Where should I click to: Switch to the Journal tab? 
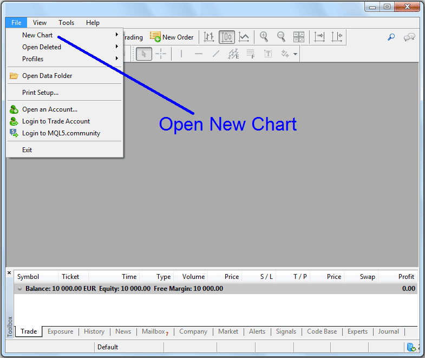(x=389, y=331)
